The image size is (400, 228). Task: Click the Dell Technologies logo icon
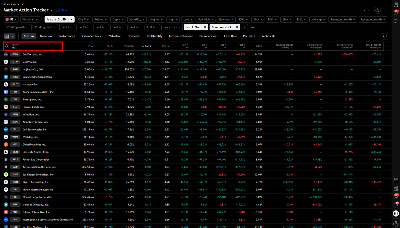6,130
